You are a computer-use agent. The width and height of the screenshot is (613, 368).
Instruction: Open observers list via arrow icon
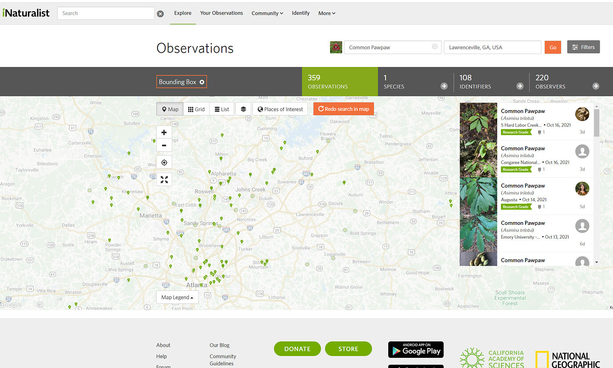596,86
